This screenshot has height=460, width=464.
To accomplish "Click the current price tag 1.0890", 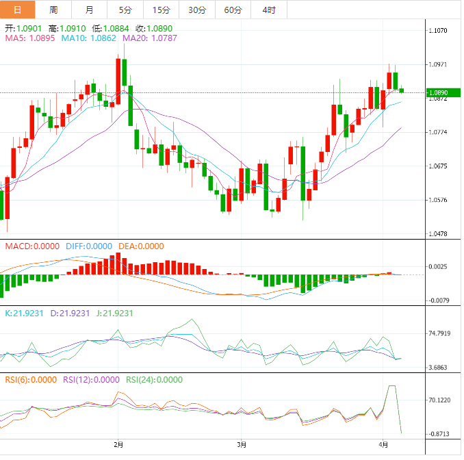I will click(x=437, y=92).
